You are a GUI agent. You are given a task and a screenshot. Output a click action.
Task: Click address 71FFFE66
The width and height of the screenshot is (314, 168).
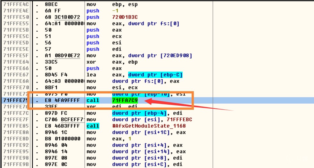tap(16, 68)
